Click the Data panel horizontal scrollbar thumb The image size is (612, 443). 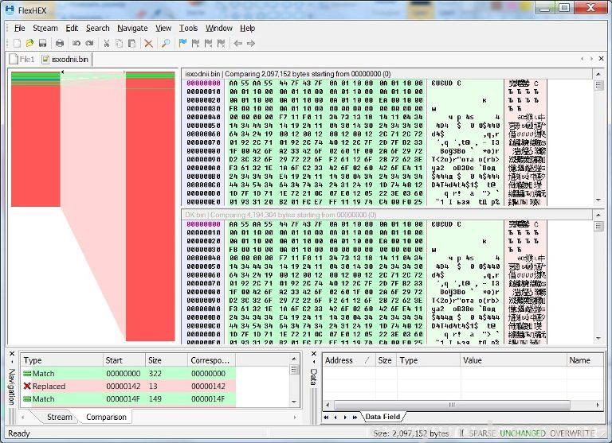(452, 405)
